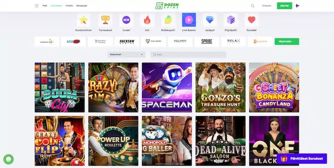Click the search magnifier icon in header
The height and width of the screenshot is (168, 334).
pyautogui.click(x=253, y=6)
